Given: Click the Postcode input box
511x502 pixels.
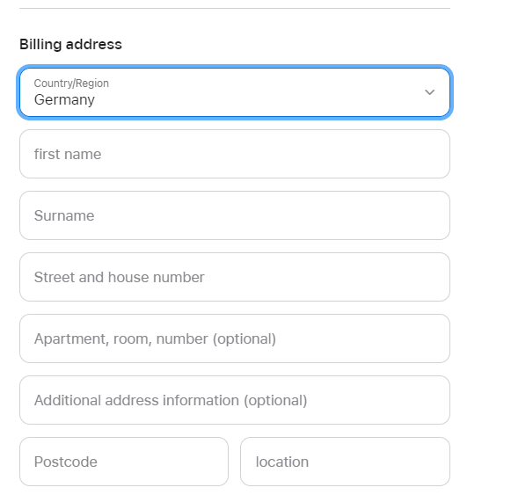Looking at the screenshot, I should pos(124,462).
